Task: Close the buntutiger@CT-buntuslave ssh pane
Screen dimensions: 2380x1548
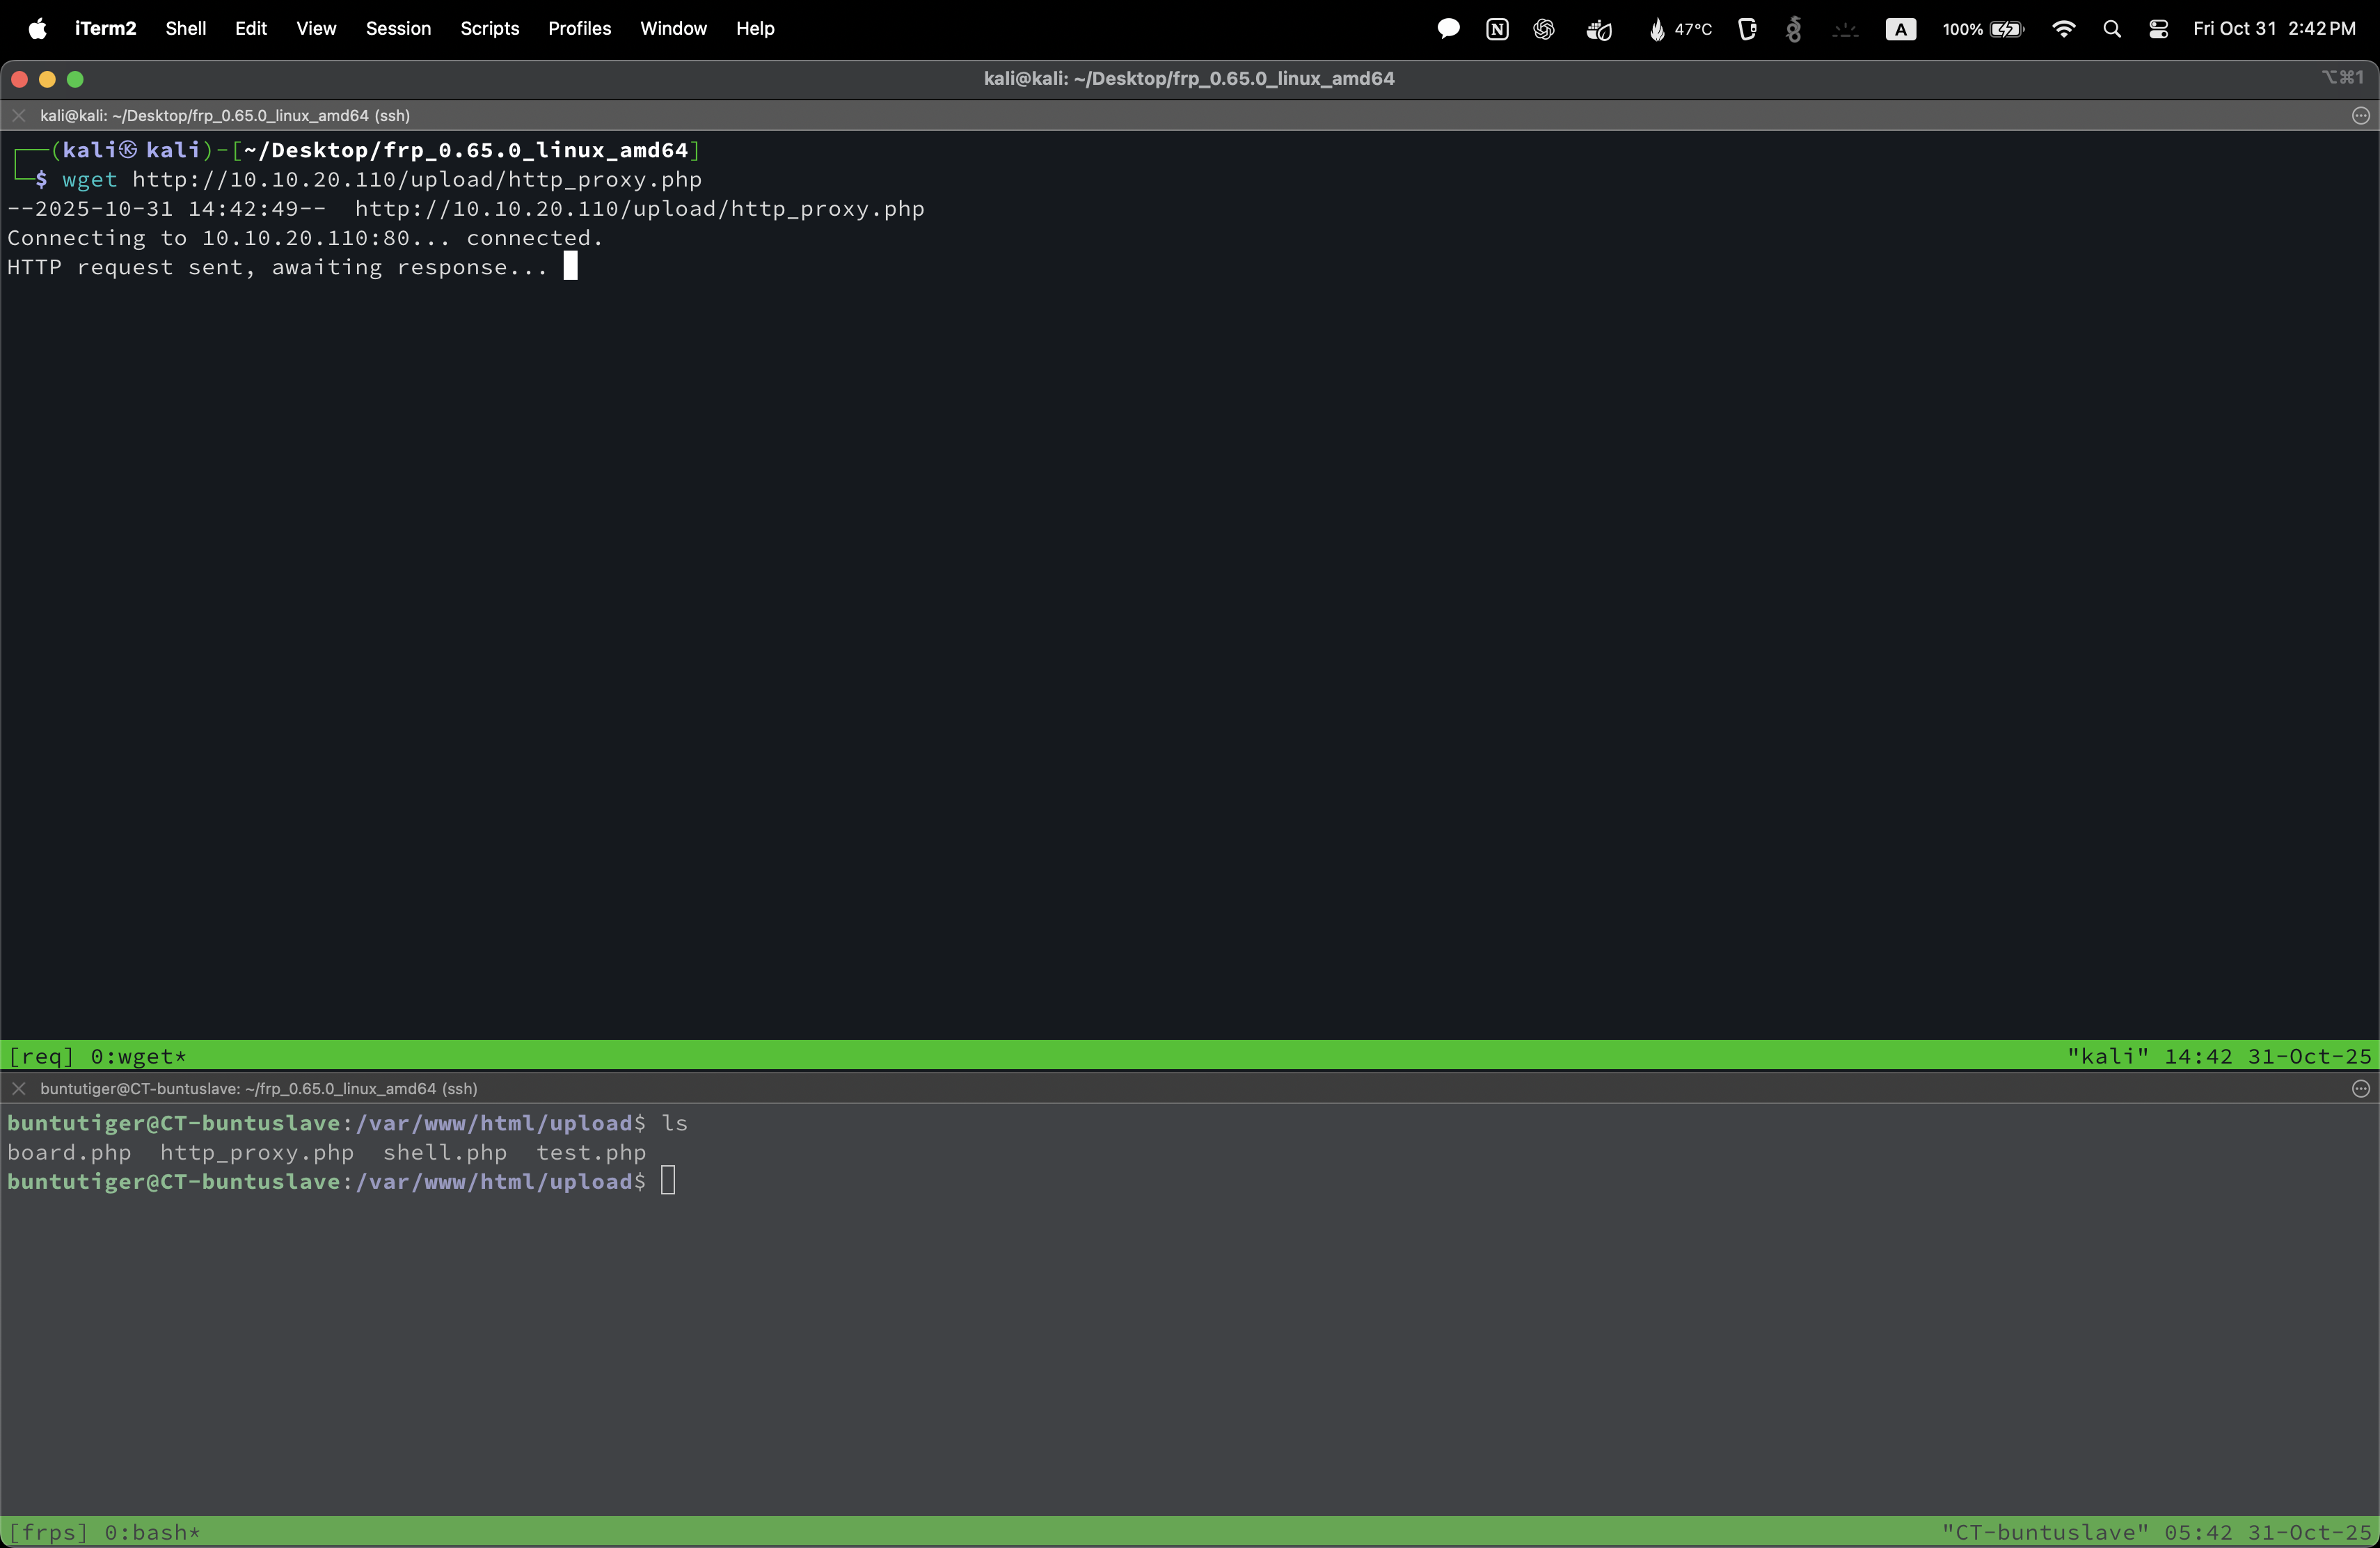Action: tap(18, 1089)
